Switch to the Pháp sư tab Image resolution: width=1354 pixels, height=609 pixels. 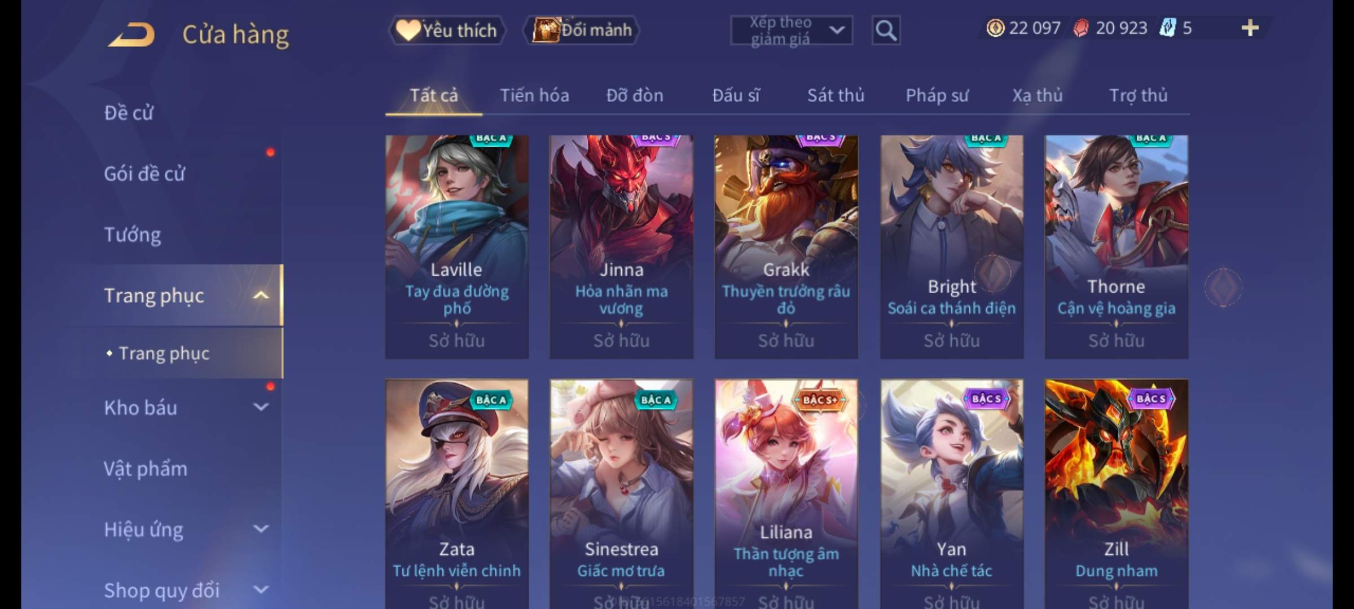(937, 95)
